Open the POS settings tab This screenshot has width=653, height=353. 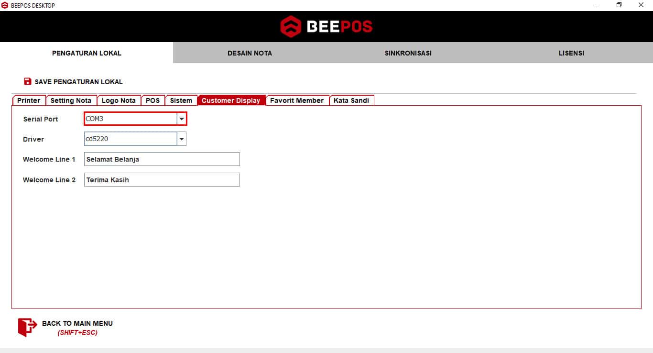152,100
